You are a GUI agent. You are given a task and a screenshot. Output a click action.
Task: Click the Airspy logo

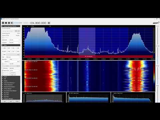[156, 23]
